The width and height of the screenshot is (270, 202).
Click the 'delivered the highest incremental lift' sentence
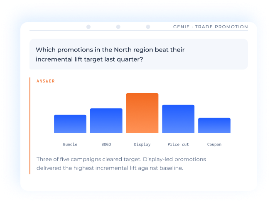click(x=110, y=168)
